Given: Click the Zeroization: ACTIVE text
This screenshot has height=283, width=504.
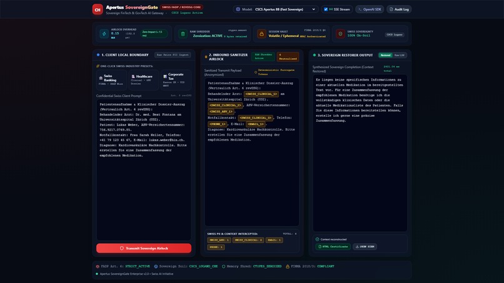Looking at the screenshot, I should [208, 36].
